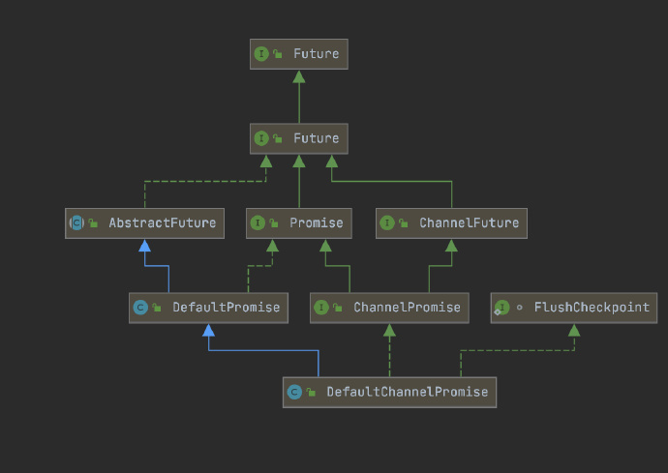Image resolution: width=668 pixels, height=473 pixels.
Task: Click the public lock icon on the topmost Future node
Action: [x=277, y=53]
